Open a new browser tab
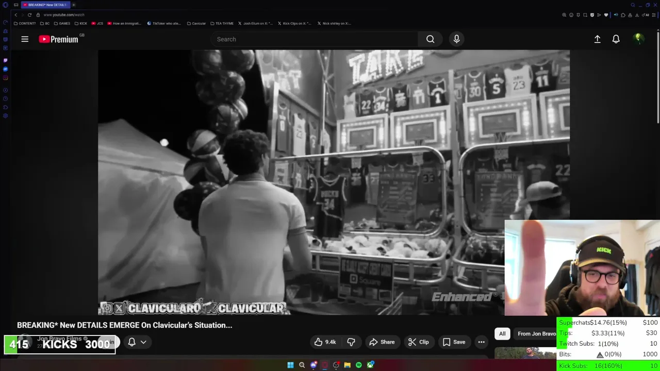The image size is (660, 371). tap(74, 5)
